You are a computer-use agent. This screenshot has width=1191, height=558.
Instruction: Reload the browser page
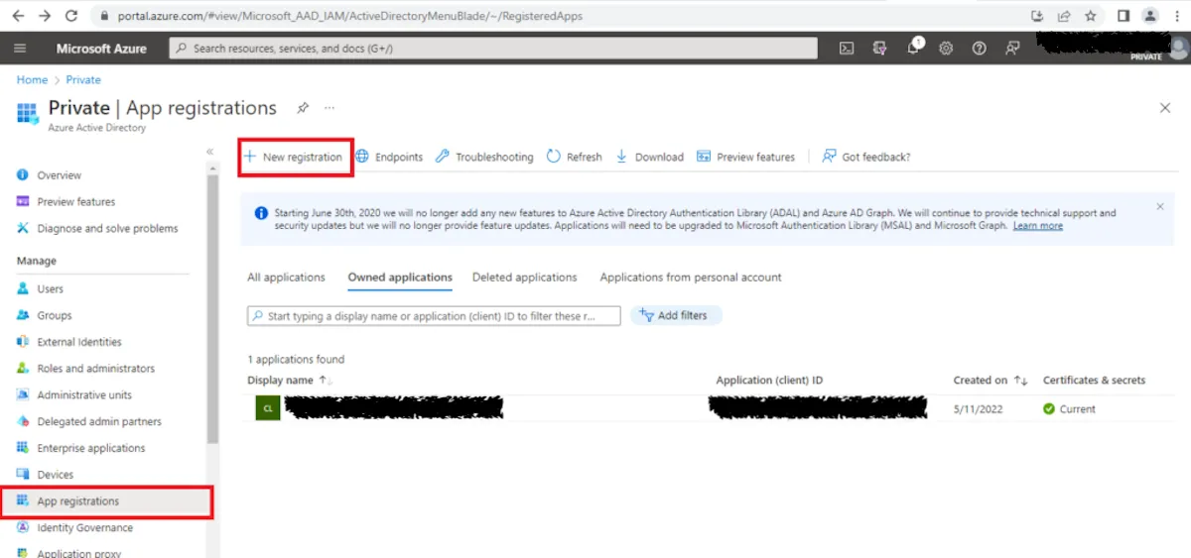point(71,16)
